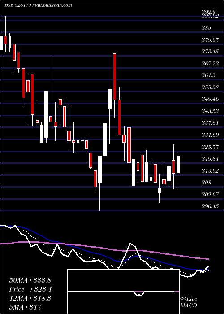The height and width of the screenshot is (314, 224).
Task: Click the 379.07 price axis label
Action: coord(210,39)
